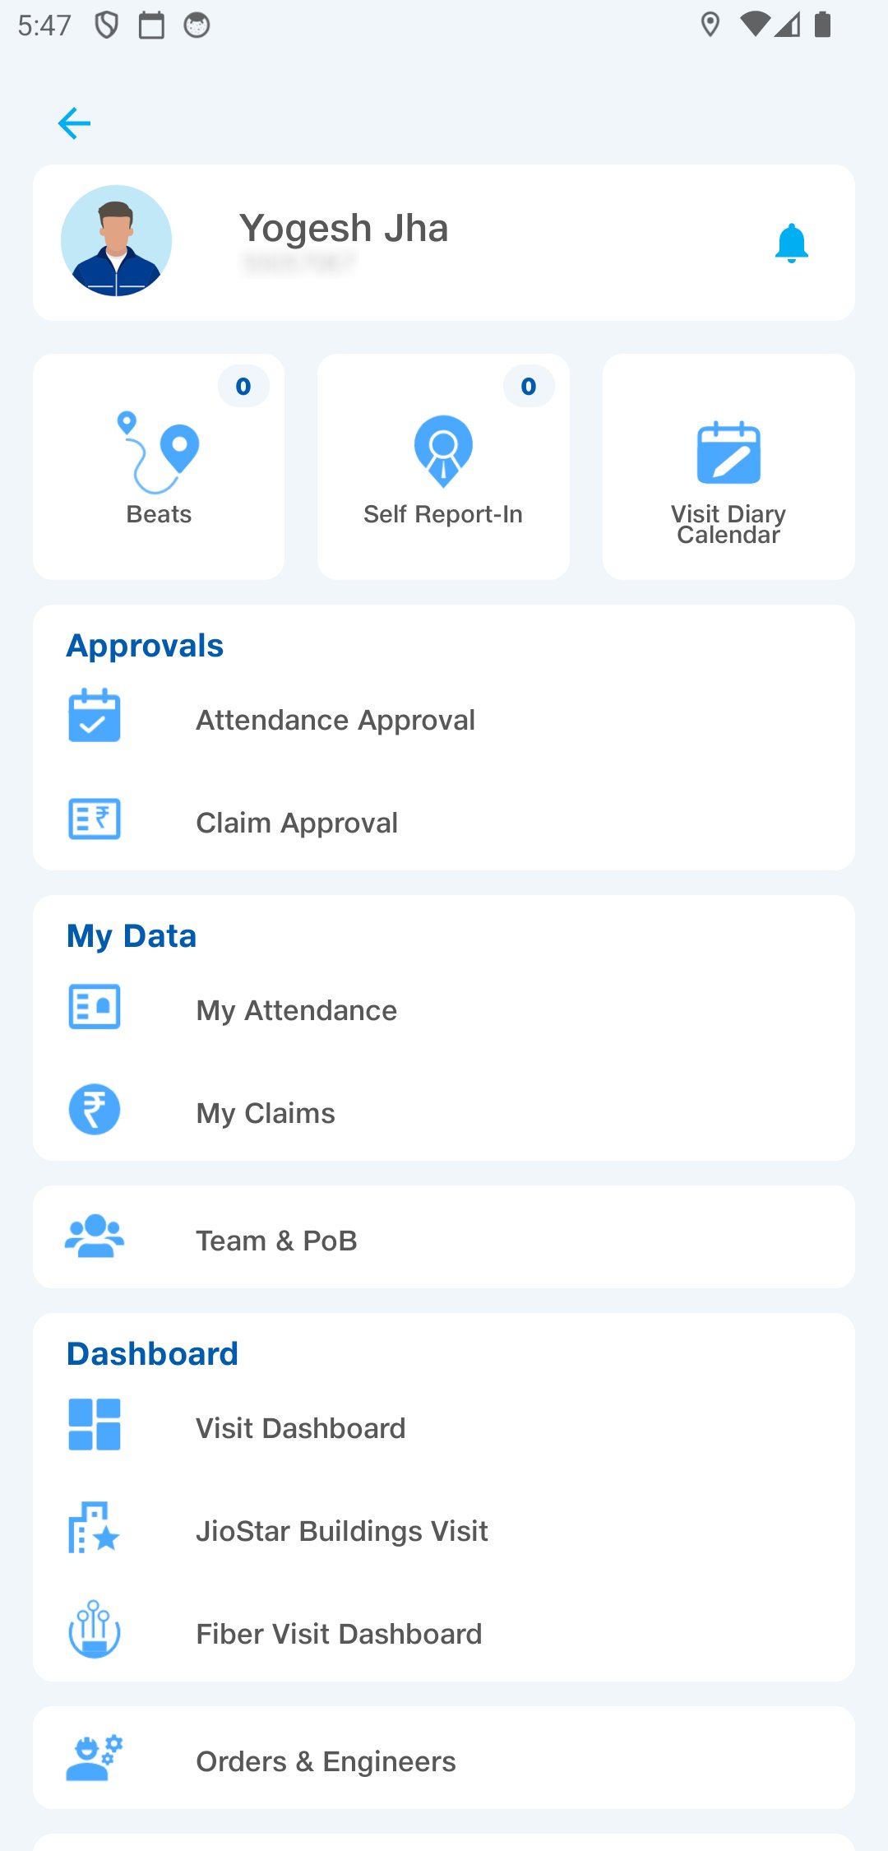Tap the Attendance Approval calendar icon
This screenshot has height=1851, width=888.
(x=95, y=716)
